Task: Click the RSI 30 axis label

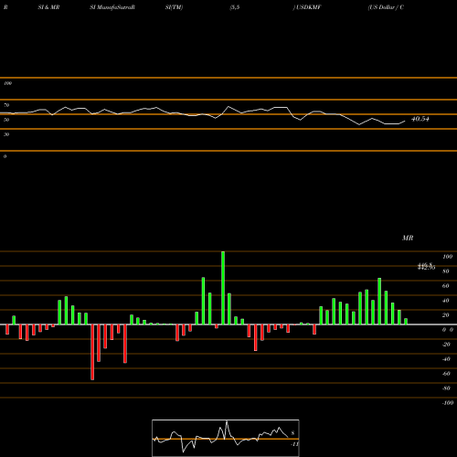Action: [6, 134]
